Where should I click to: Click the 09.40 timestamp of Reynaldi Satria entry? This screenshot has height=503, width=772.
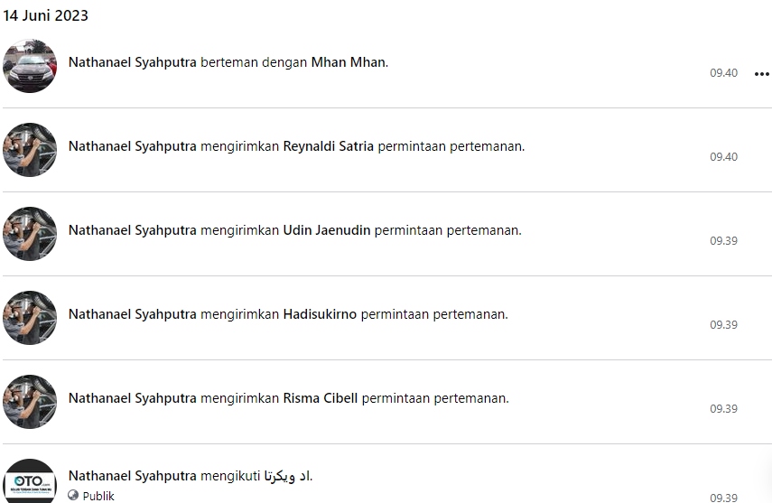pyautogui.click(x=723, y=156)
